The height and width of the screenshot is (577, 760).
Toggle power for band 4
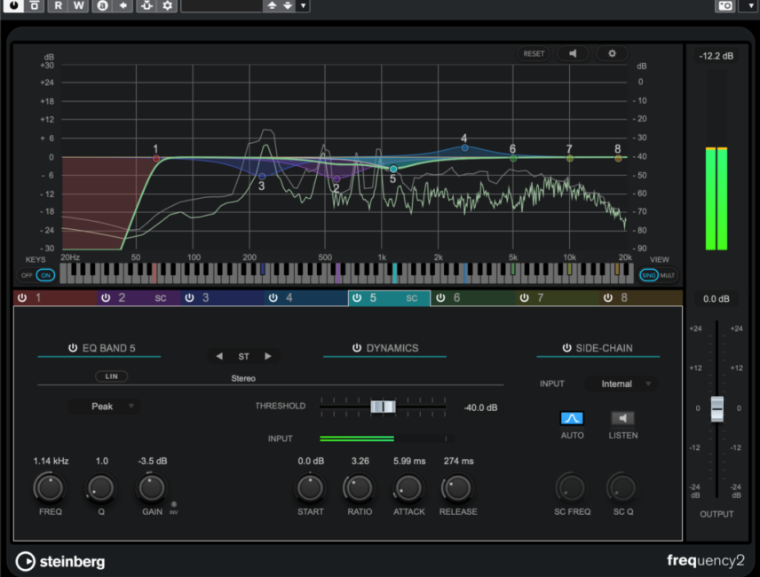coord(273,297)
